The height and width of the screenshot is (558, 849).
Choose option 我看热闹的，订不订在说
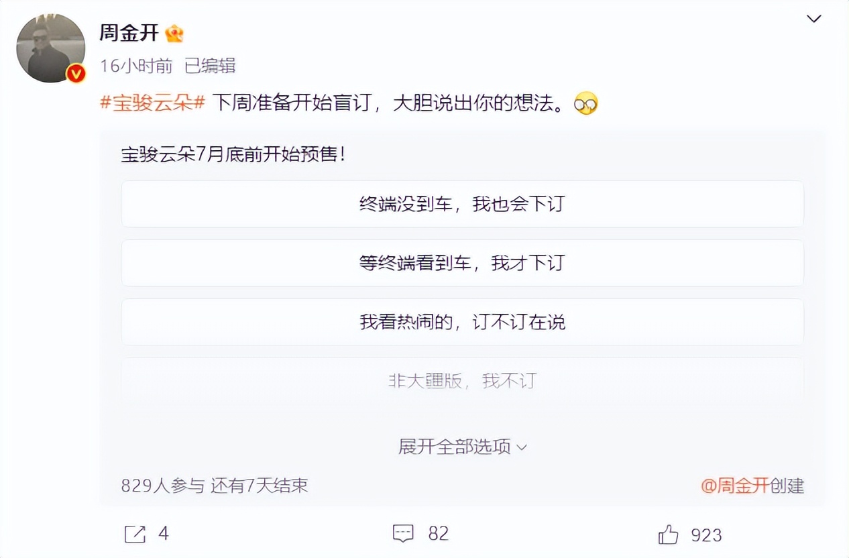click(x=462, y=322)
